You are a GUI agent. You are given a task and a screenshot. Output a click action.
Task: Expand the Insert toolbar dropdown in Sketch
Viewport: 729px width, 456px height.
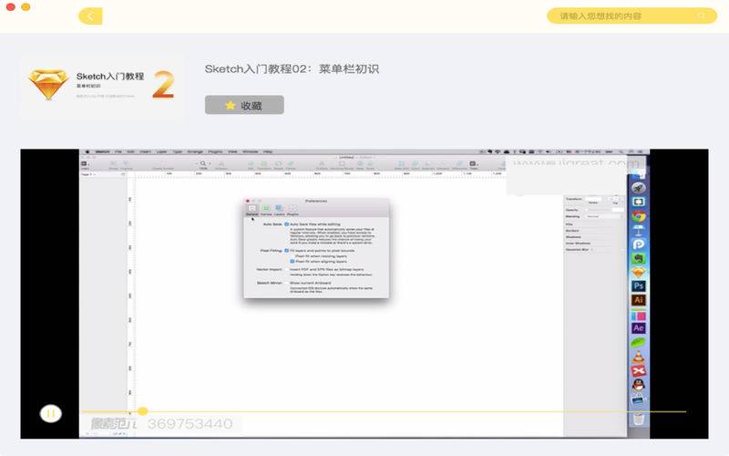[85, 165]
